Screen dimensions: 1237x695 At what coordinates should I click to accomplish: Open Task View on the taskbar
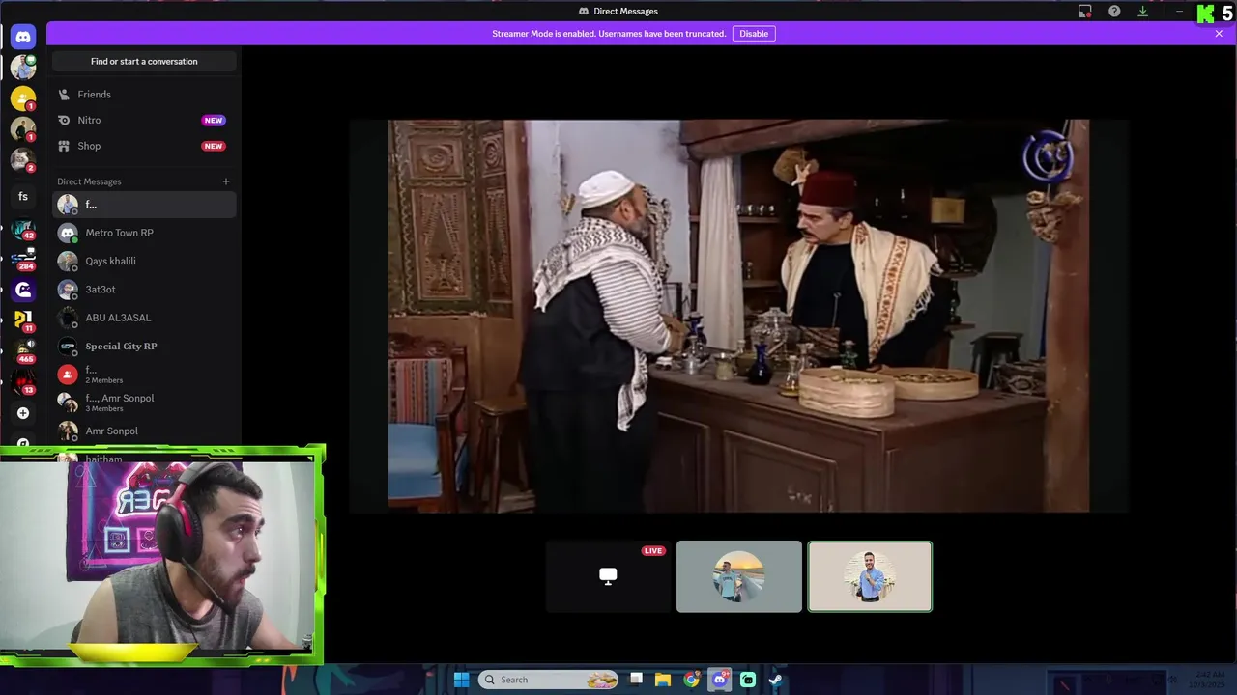point(636,680)
